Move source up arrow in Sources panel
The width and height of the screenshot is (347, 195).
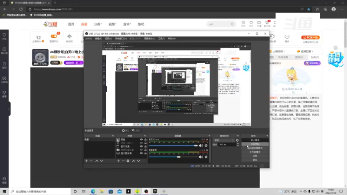tap(134, 161)
